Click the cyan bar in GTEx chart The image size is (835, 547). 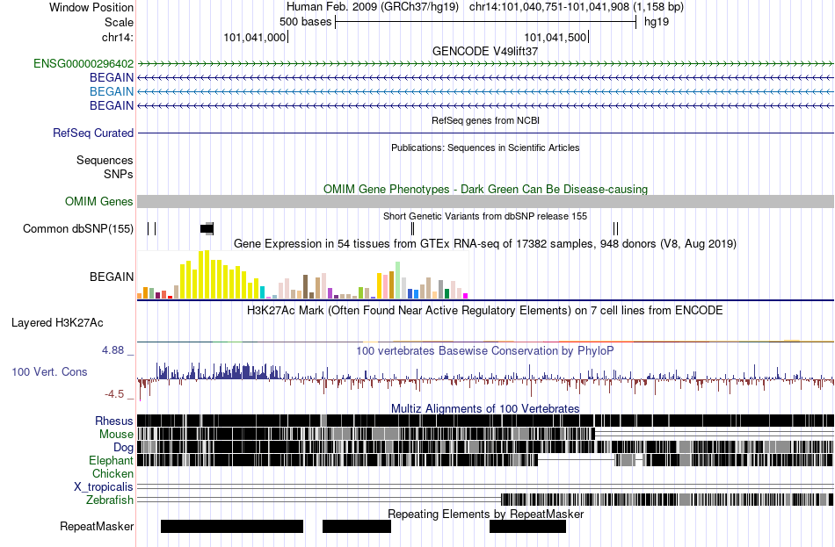[x=262, y=292]
